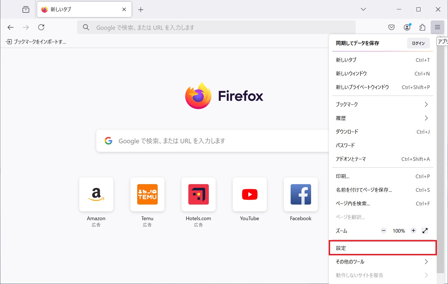Go forward with the forward arrow
448x284 pixels.
tap(26, 27)
